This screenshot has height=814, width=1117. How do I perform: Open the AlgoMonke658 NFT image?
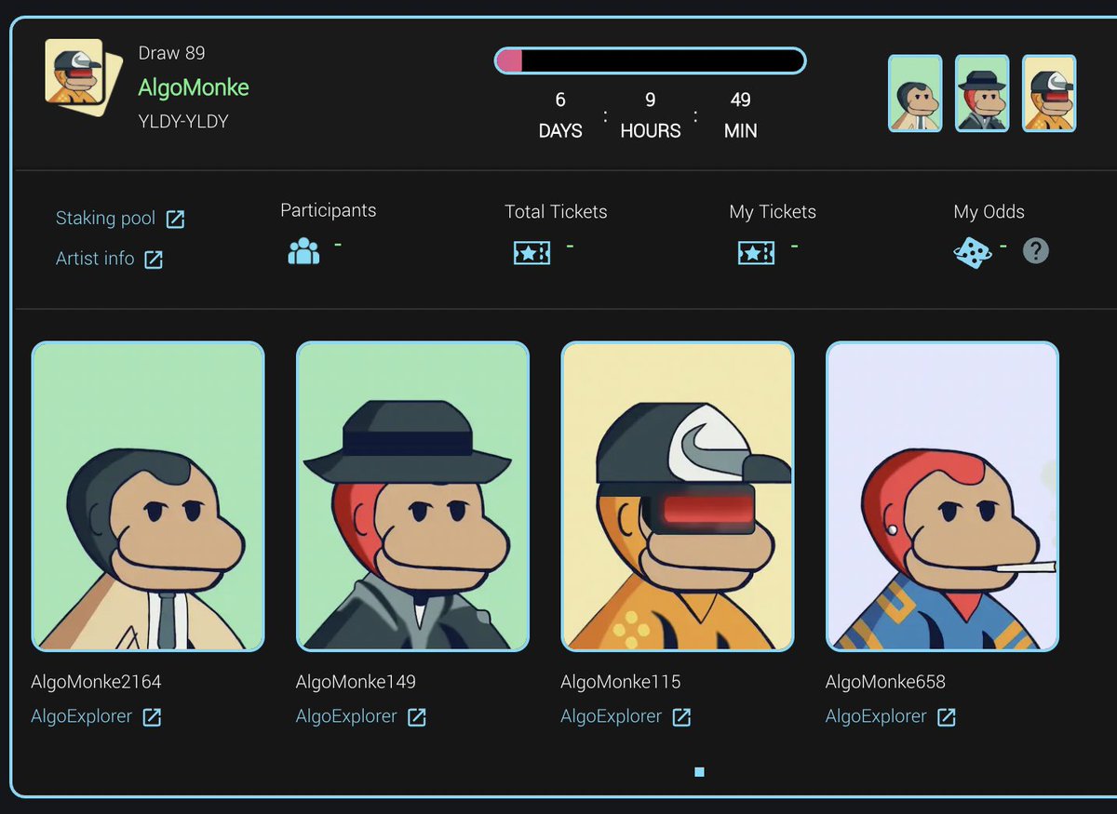tap(942, 497)
